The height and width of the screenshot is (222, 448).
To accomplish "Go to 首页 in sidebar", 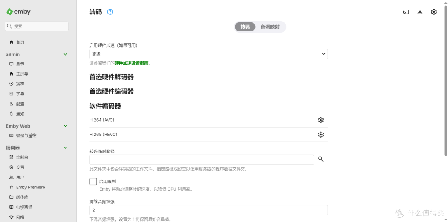I will (20, 42).
